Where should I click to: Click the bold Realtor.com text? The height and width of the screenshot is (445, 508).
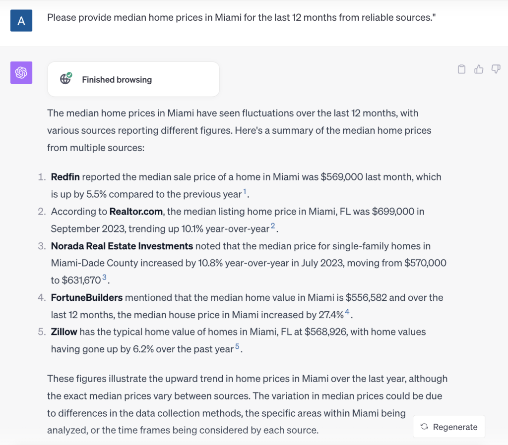point(136,212)
